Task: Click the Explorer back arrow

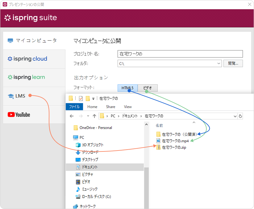Action: click(x=72, y=116)
